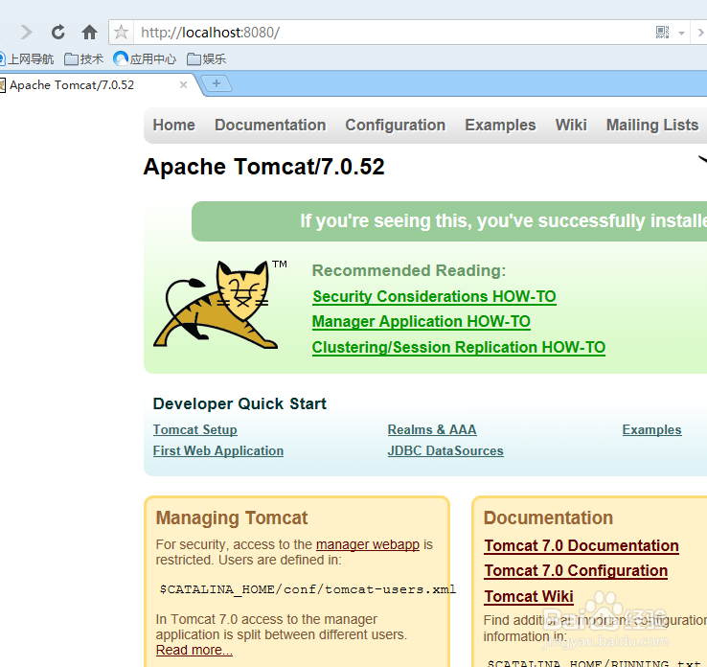Screen dimensions: 707x667
Task: Open Tomcat 7.0 Configuration link
Action: click(576, 571)
